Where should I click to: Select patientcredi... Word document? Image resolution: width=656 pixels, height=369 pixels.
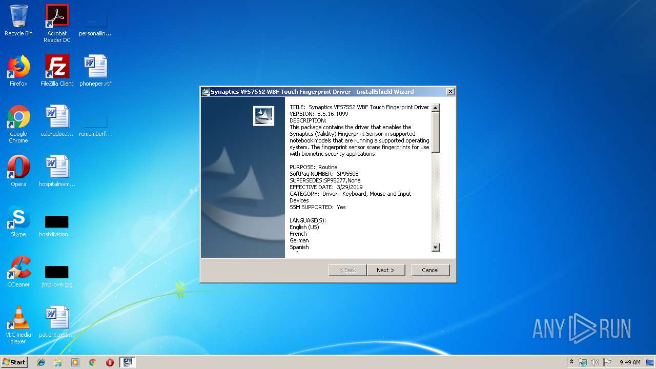coord(57,321)
